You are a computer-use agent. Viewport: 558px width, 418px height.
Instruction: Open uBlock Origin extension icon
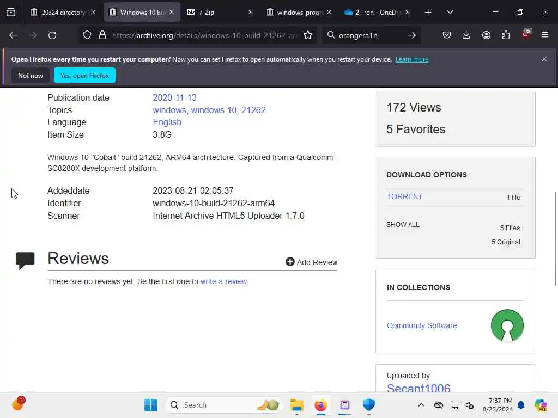[x=526, y=34]
